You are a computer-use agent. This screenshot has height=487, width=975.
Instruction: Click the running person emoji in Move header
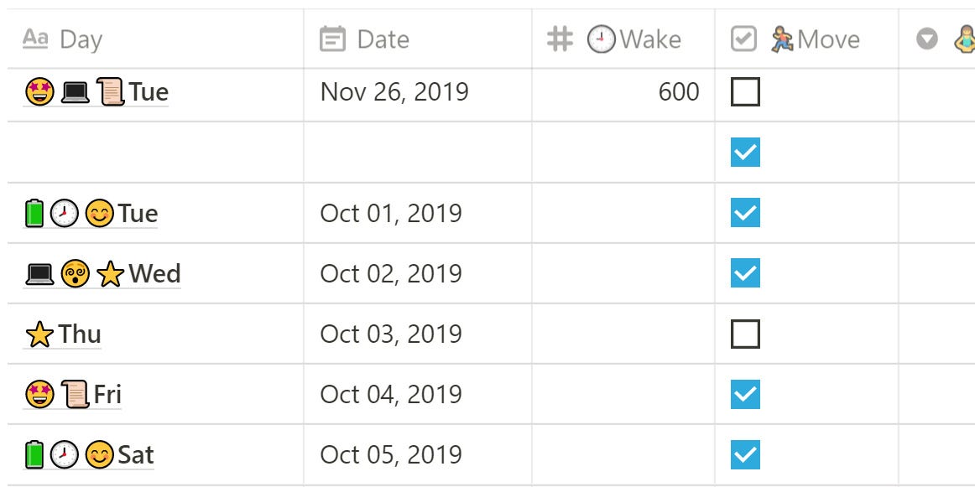pos(782,39)
